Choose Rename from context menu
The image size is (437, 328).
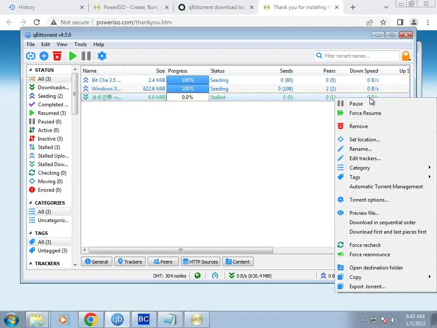(386, 149)
